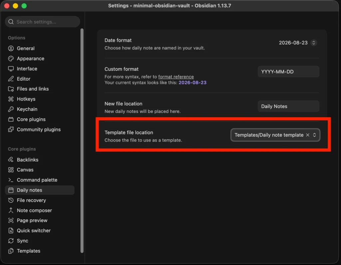Select Page preview in the sidebar
The width and height of the screenshot is (341, 265).
point(40,220)
